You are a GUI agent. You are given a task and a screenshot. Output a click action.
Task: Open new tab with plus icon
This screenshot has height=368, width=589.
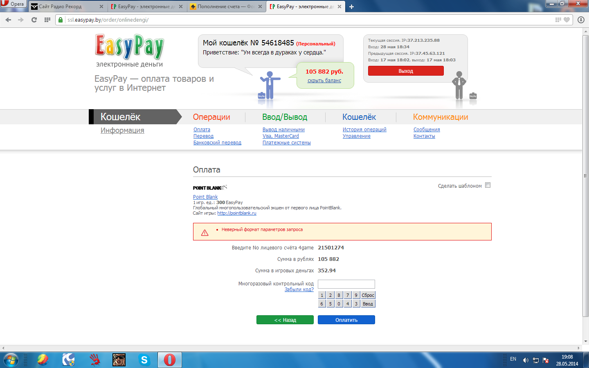pos(351,7)
